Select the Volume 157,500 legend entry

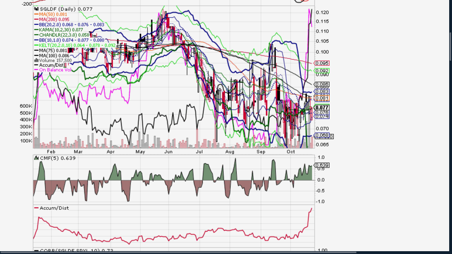pyautogui.click(x=56, y=61)
